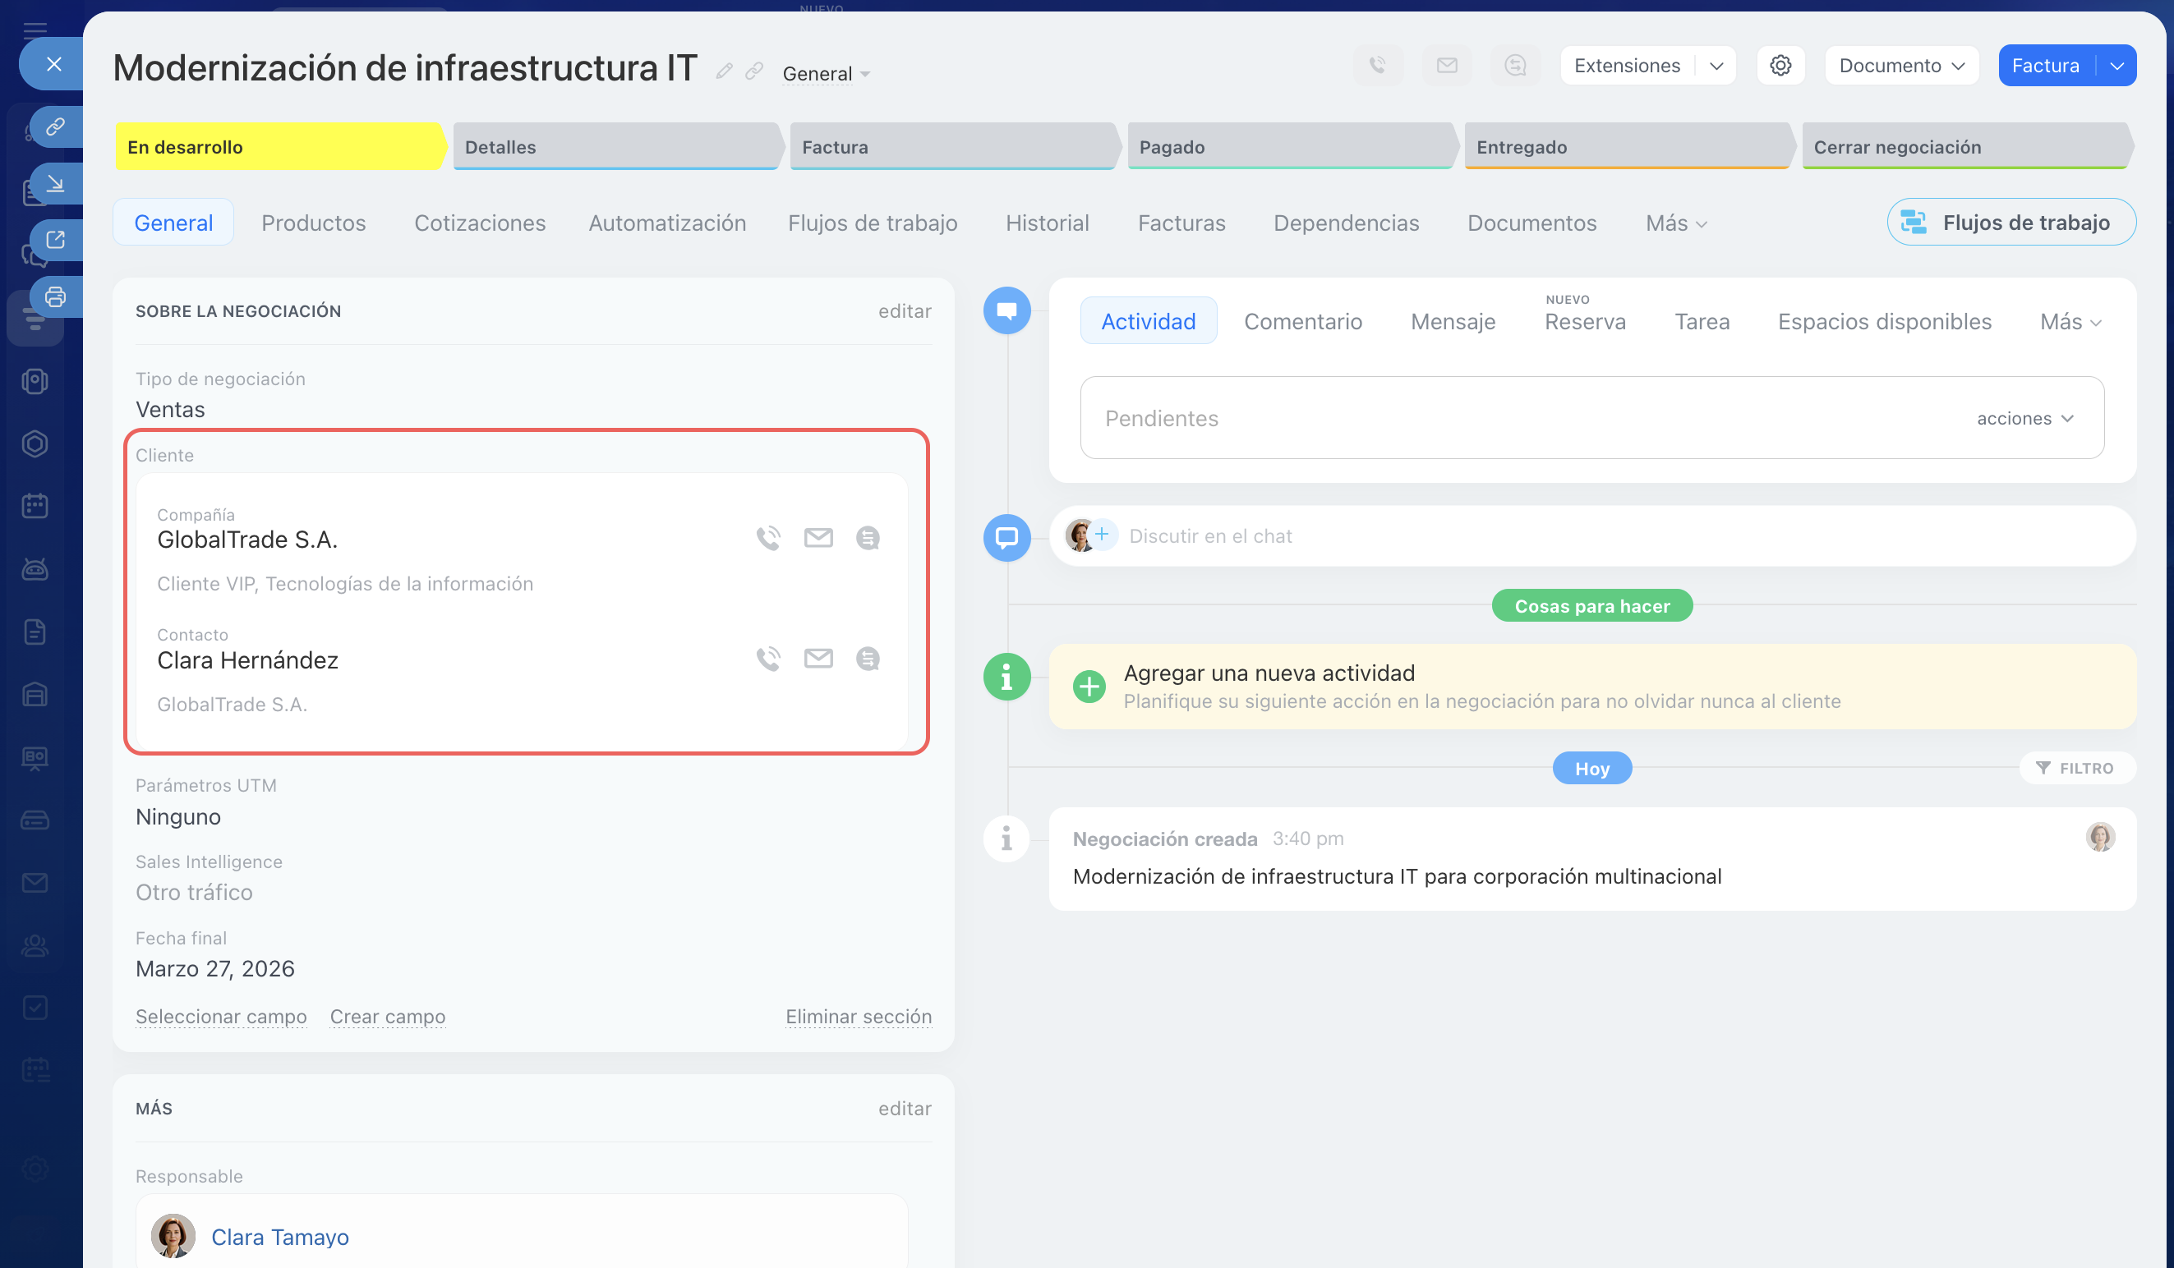Click the print icon in the left side panel

[55, 296]
